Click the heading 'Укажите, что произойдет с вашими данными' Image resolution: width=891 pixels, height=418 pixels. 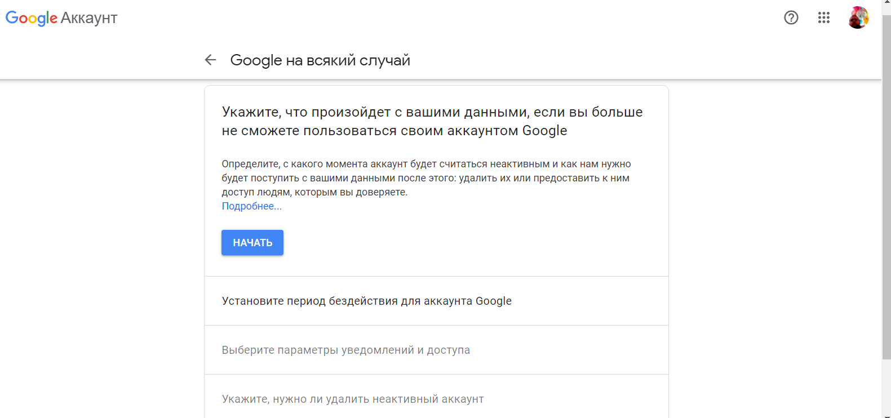click(432, 121)
